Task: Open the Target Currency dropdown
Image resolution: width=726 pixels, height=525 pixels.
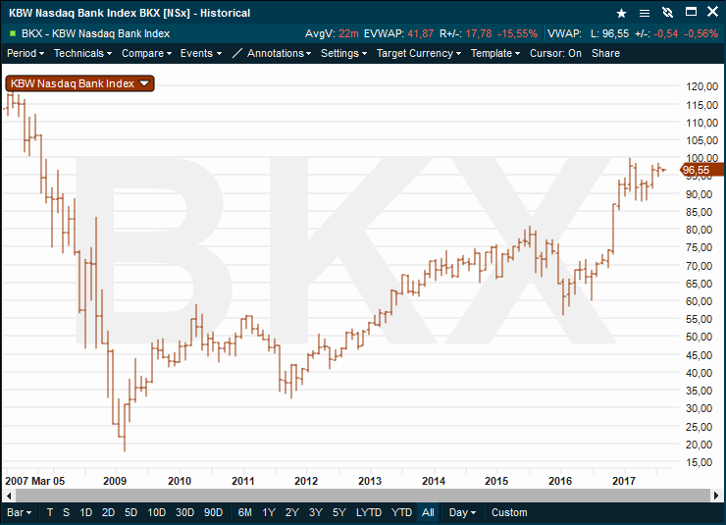Action: point(419,53)
